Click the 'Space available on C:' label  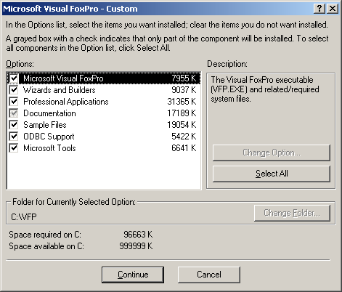tap(46, 246)
